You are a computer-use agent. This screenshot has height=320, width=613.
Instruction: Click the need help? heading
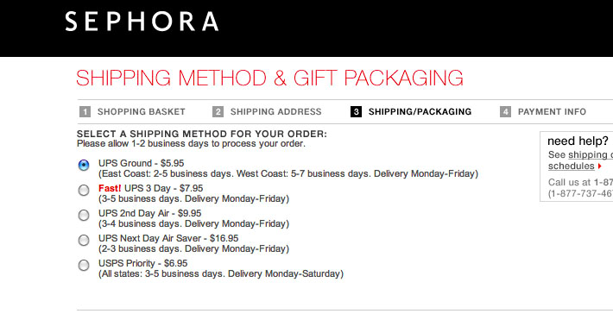(578, 141)
